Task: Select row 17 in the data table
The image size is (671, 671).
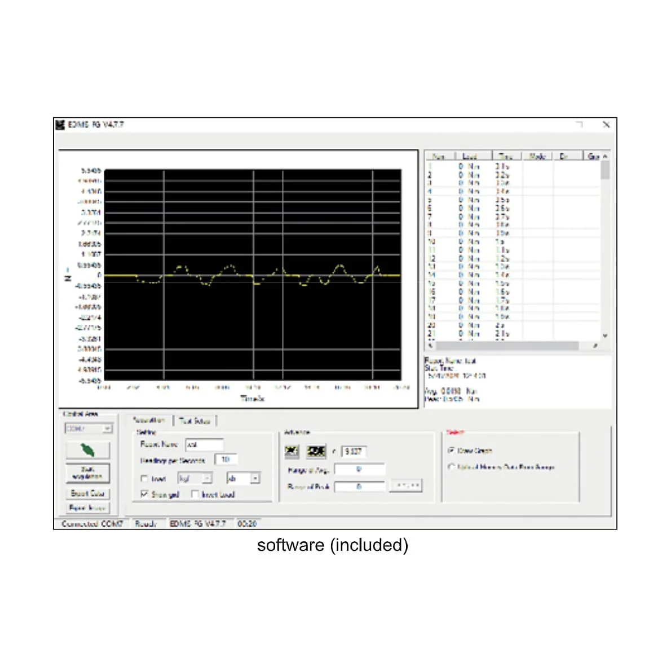Action: (x=513, y=301)
